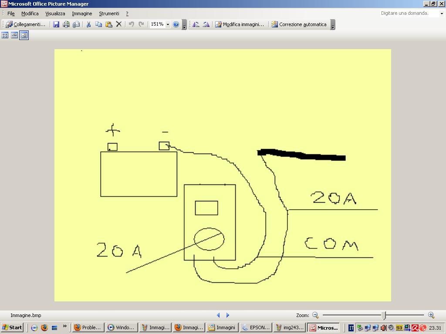Select single picture view

coord(24,35)
